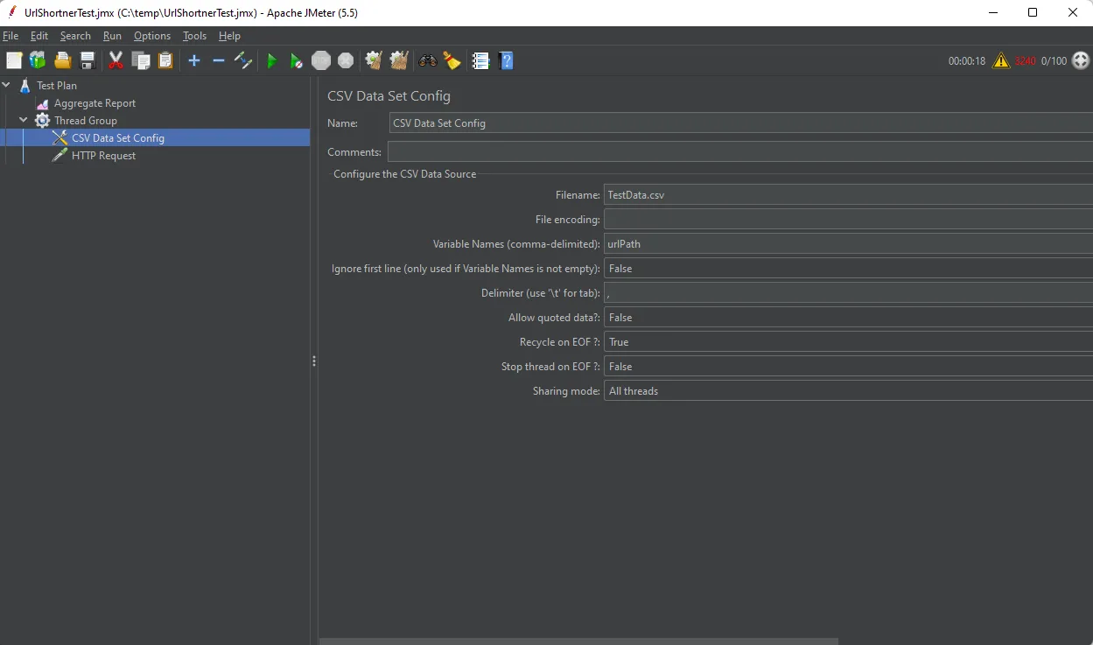Click the active threads counter 0/100

point(1054,61)
